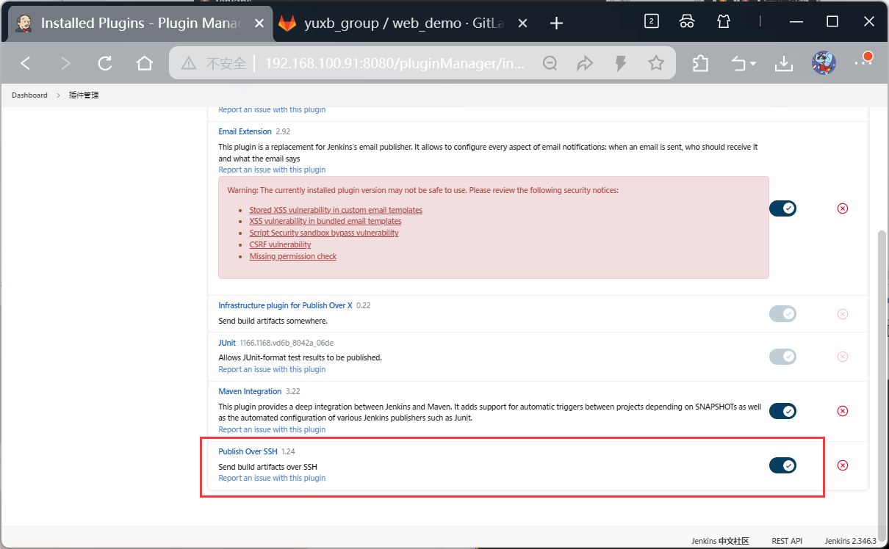Click the Publish Over SSH version 1.24
The height and width of the screenshot is (549, 889).
point(288,452)
